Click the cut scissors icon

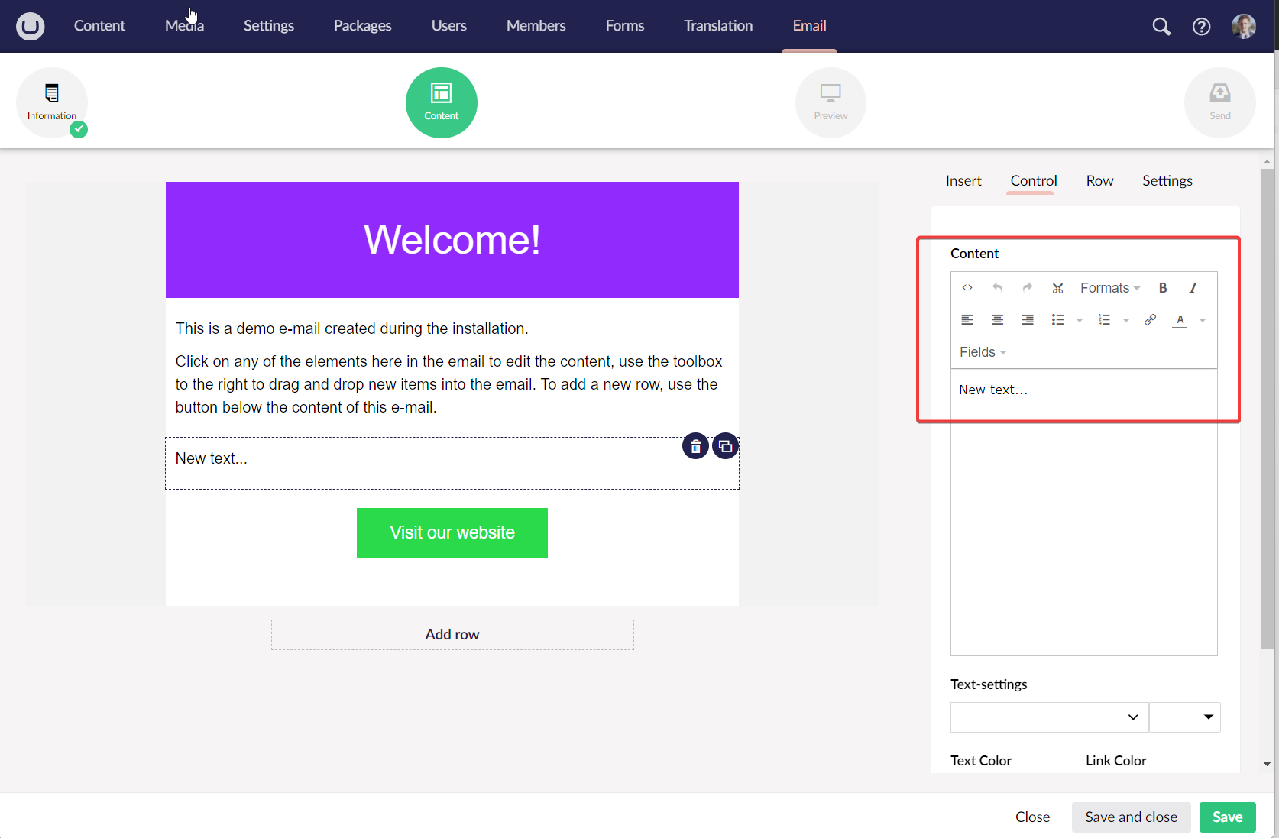pos(1057,288)
